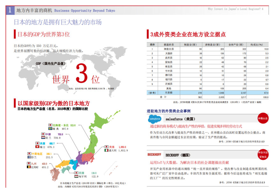
Task: Select the Belgium flag next to 比利时
Action: [29, 167]
